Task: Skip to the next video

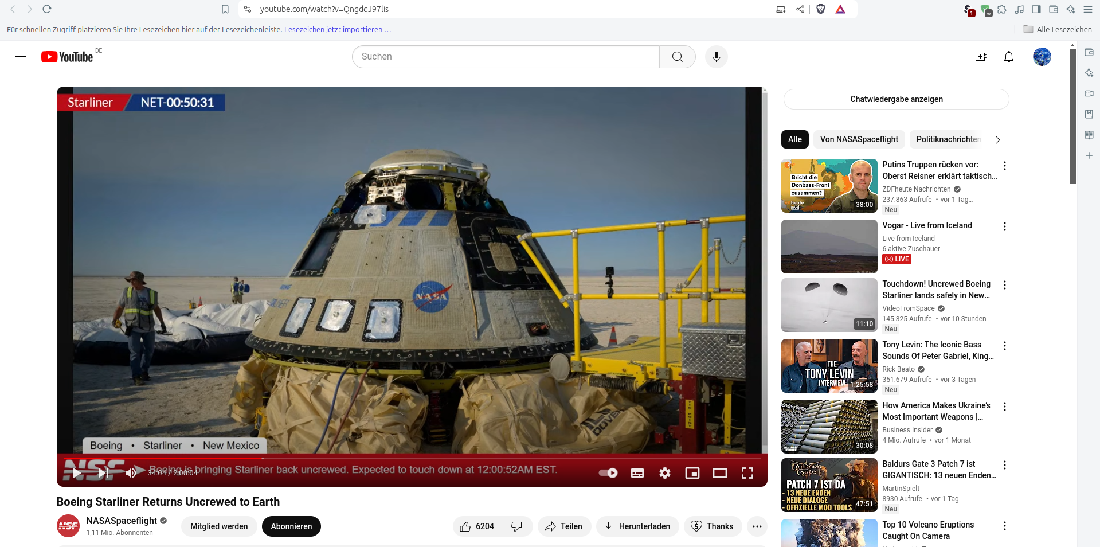Action: click(104, 473)
